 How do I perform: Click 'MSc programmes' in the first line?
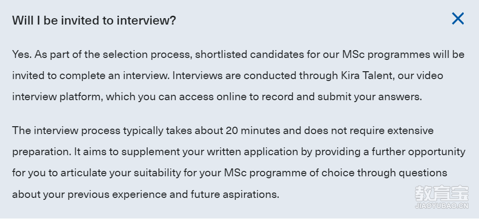386,55
